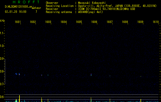Click the 1609 time axis label
Viewport: 161px width, 102px height.
[x=140, y=22]
